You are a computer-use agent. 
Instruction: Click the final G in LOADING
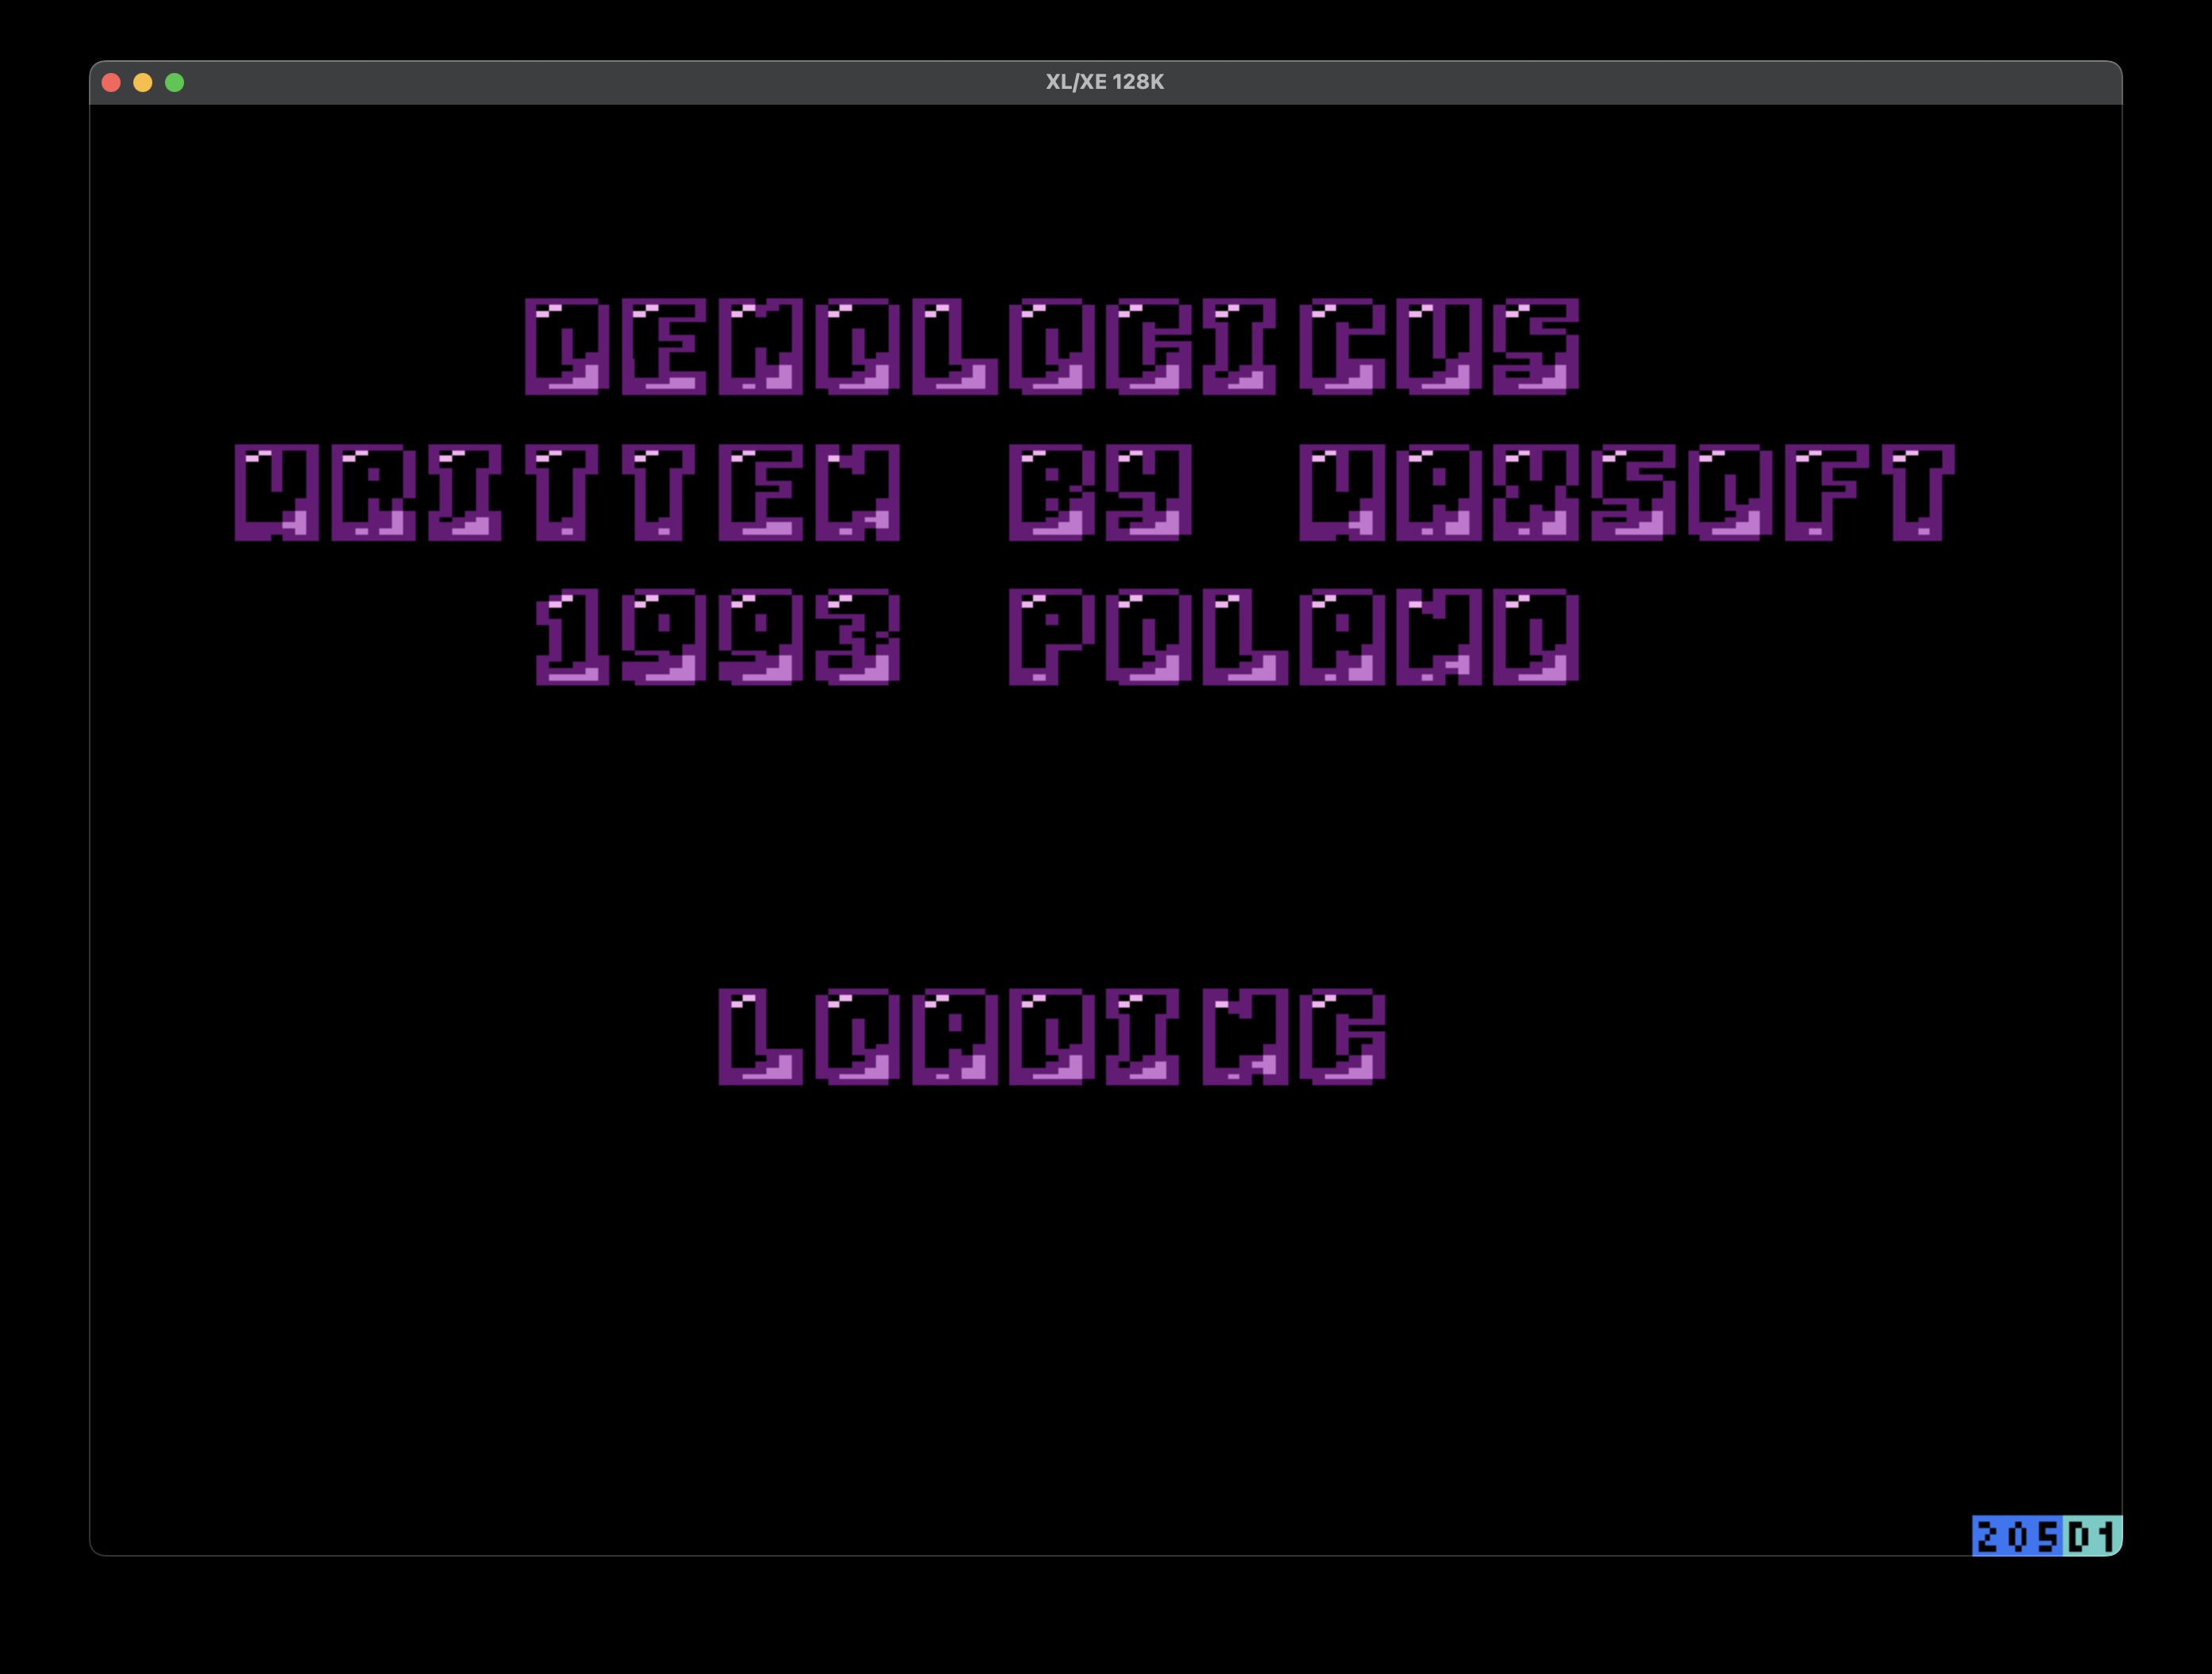click(1342, 1036)
